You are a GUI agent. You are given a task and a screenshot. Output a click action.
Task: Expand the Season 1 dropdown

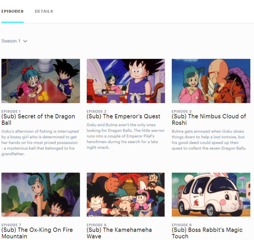[x=14, y=41]
